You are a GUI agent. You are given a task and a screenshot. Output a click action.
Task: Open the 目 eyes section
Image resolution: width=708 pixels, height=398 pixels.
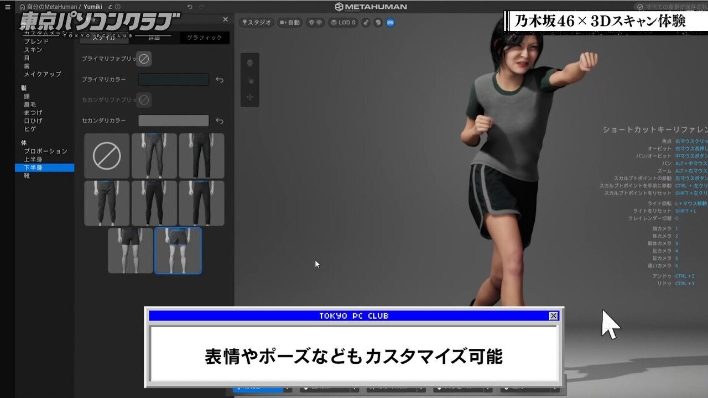click(27, 57)
